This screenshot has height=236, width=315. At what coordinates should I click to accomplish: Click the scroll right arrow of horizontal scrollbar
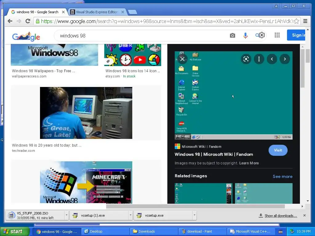(x=302, y=206)
